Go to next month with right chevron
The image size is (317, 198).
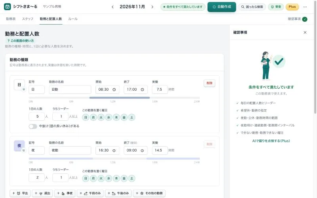point(152,7)
